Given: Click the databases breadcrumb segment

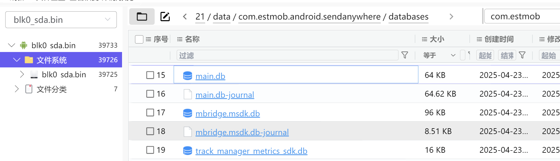Looking at the screenshot, I should pyautogui.click(x=408, y=17).
